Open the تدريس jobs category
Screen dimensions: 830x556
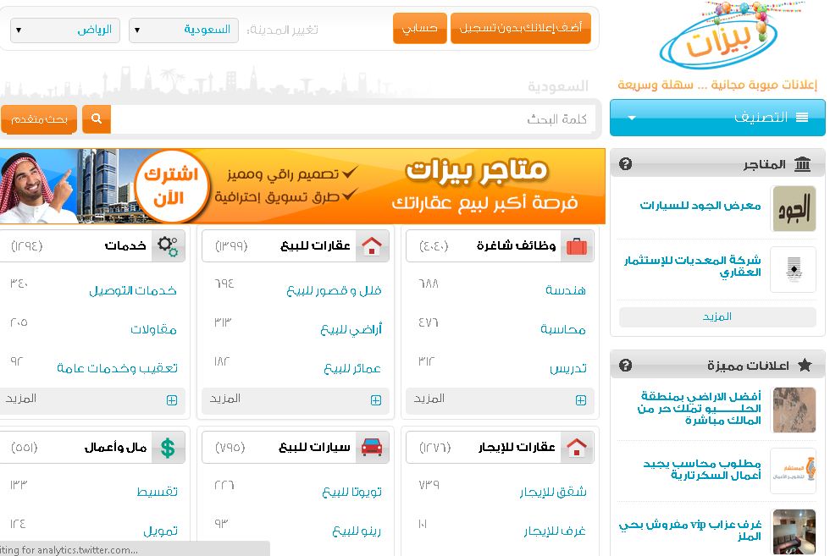(568, 368)
